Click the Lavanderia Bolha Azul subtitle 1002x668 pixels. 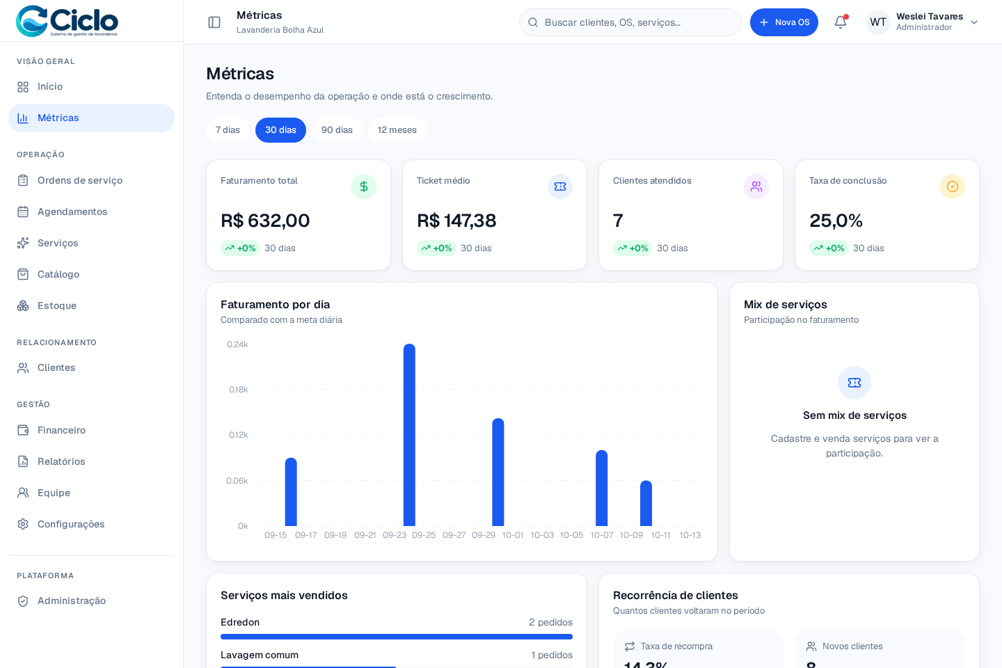pos(280,30)
